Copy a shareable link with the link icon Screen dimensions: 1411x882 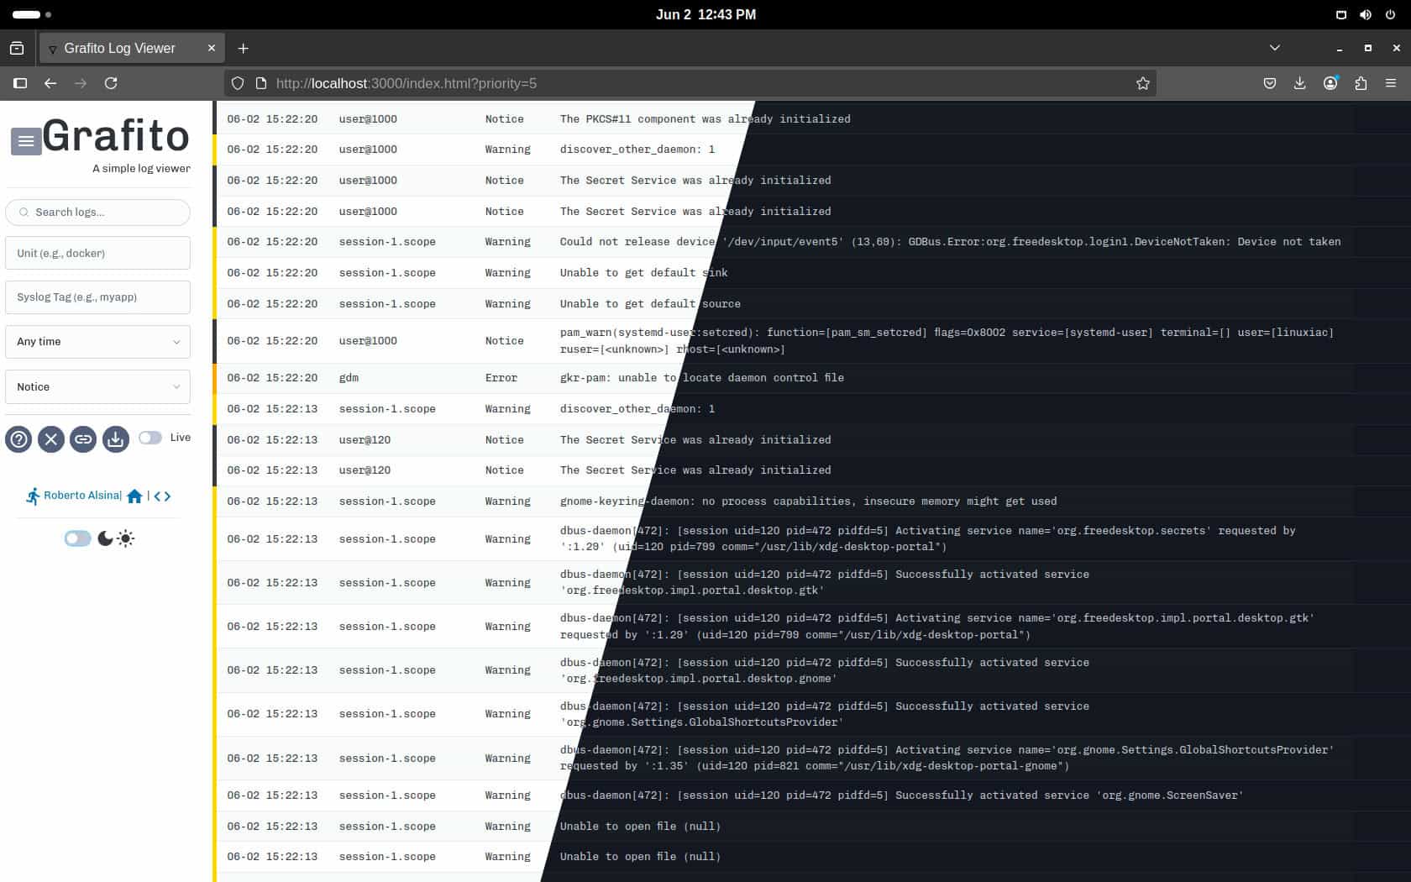[83, 439]
